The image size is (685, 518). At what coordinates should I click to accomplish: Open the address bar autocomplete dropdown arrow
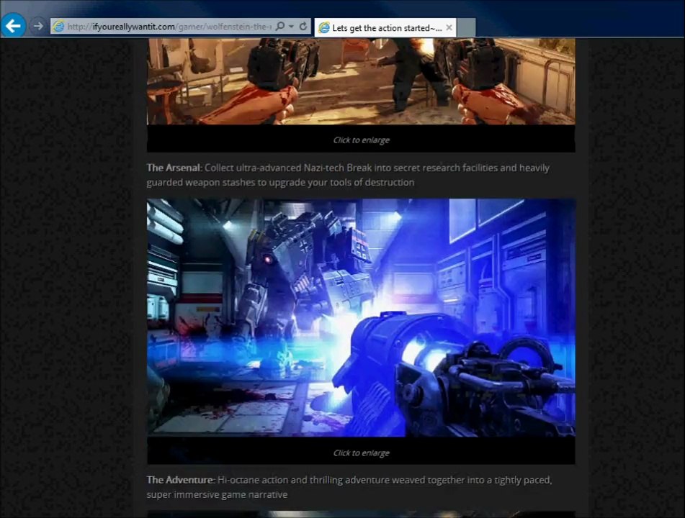[292, 27]
